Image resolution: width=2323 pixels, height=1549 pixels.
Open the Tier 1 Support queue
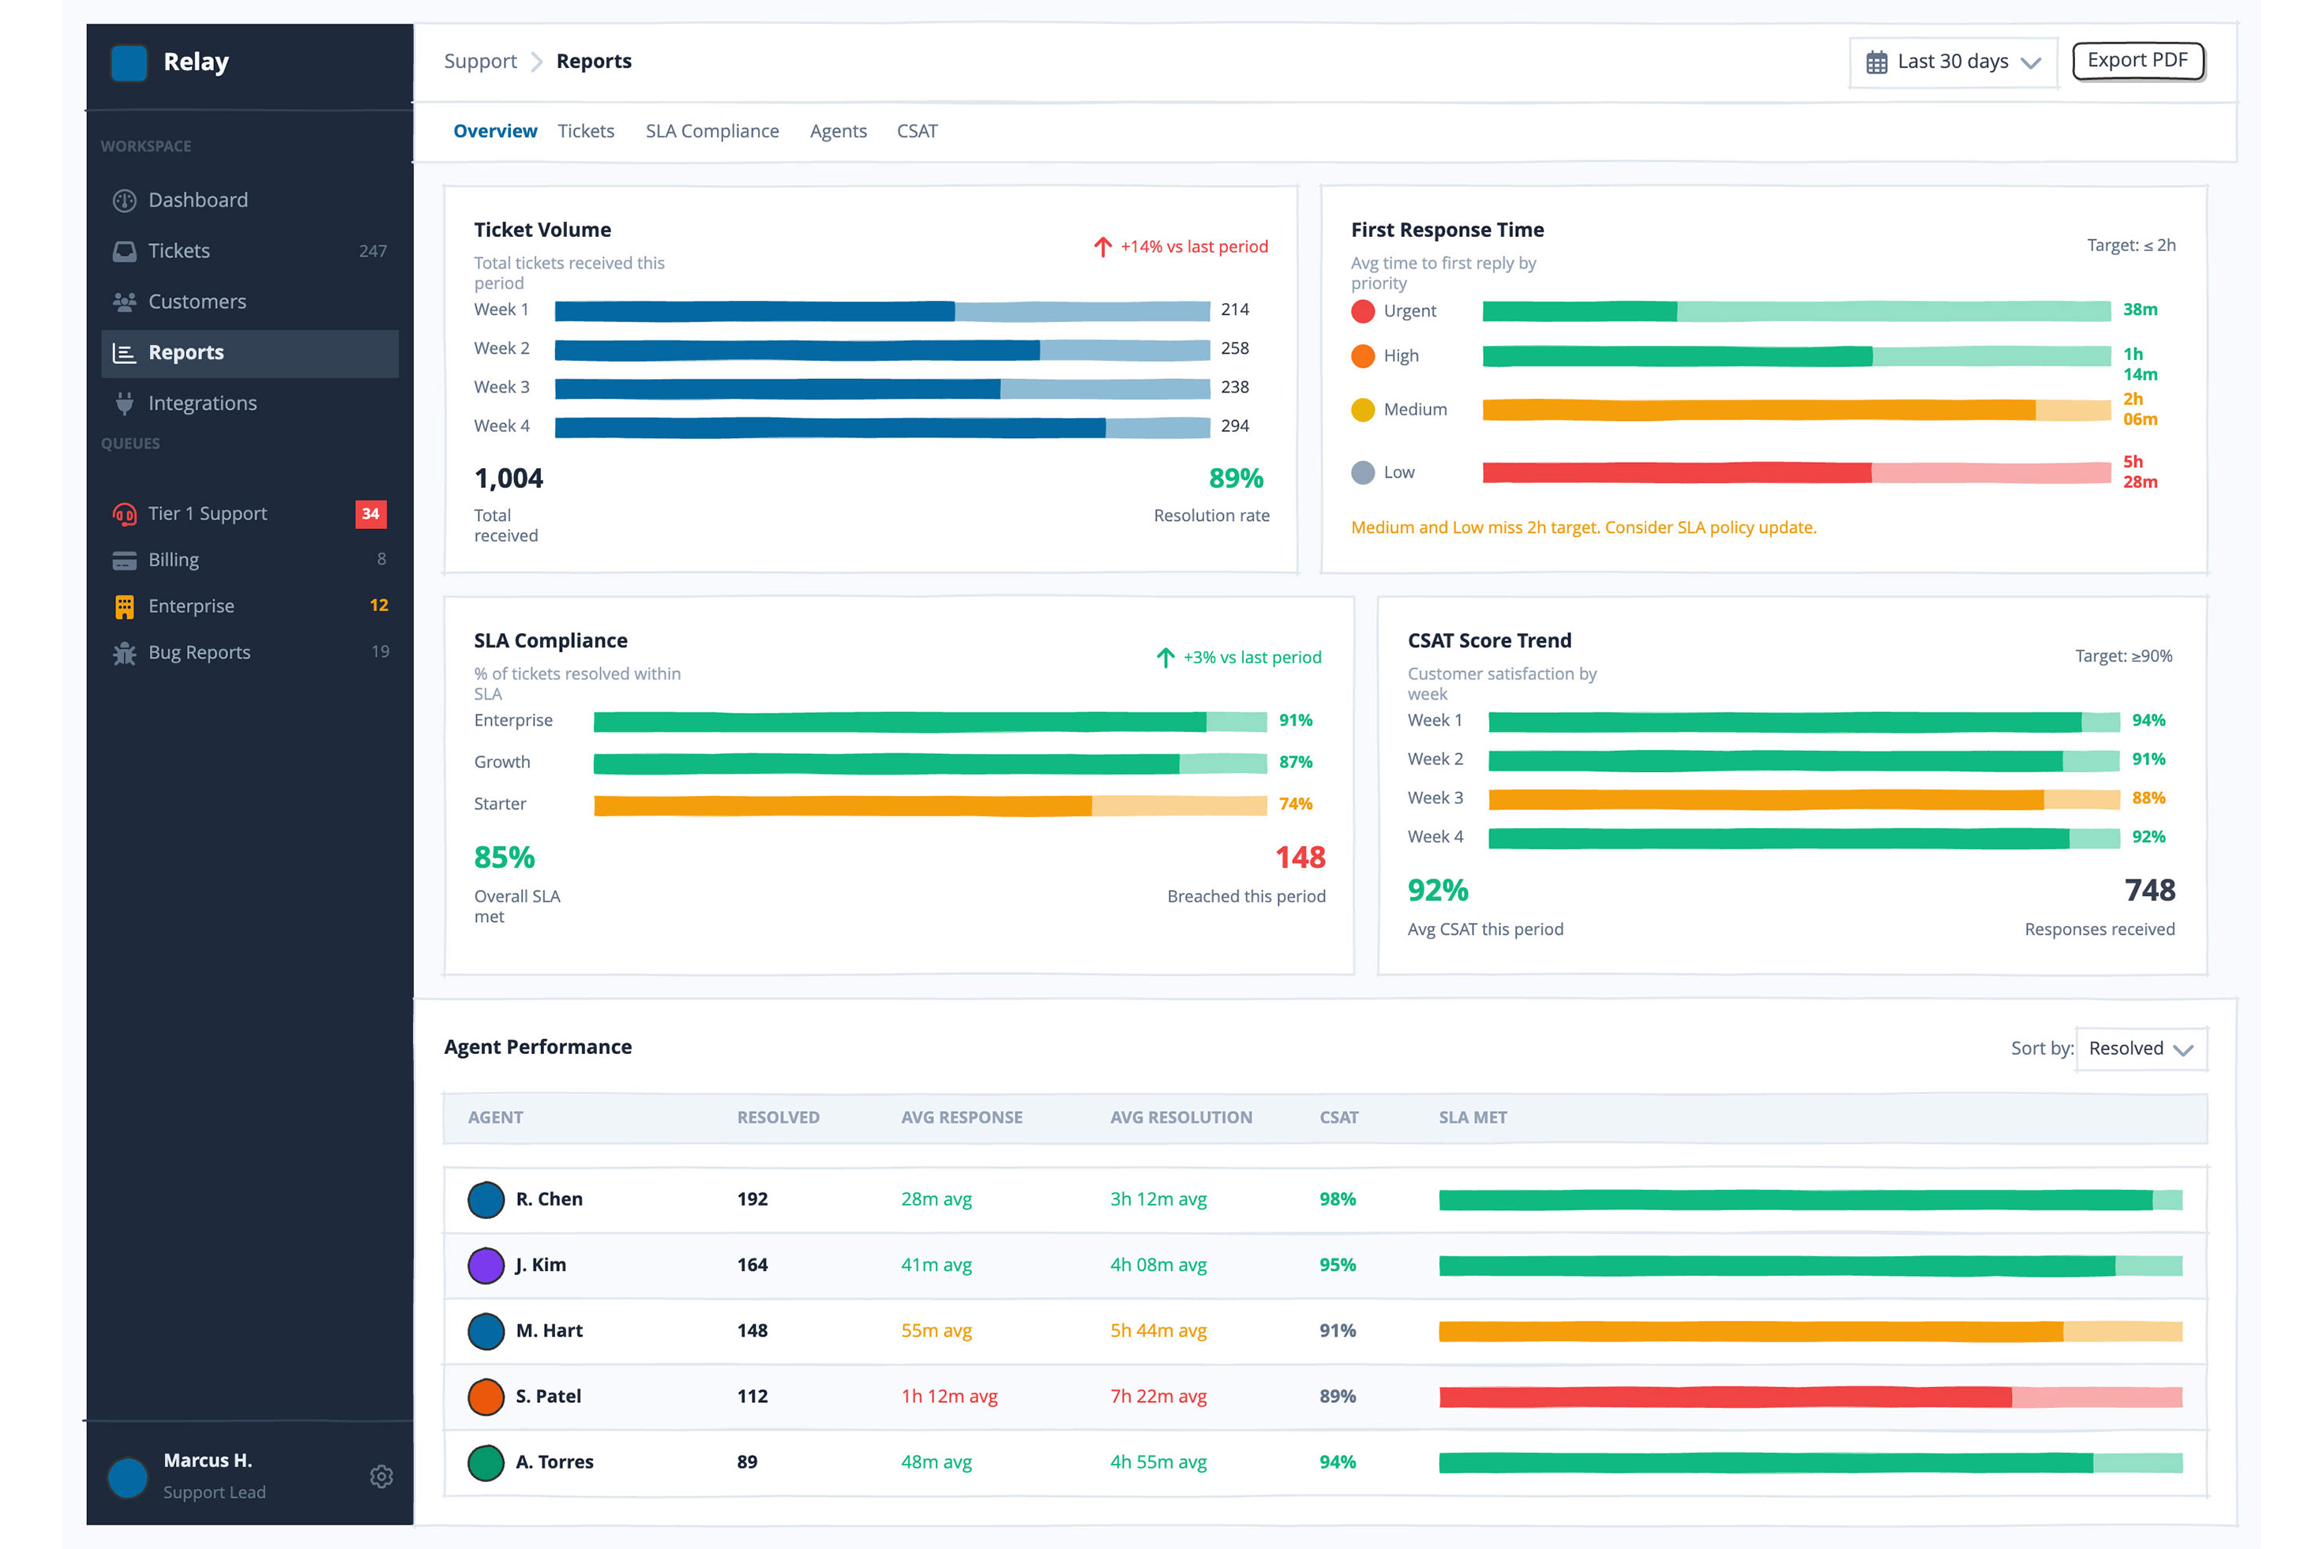pos(250,514)
